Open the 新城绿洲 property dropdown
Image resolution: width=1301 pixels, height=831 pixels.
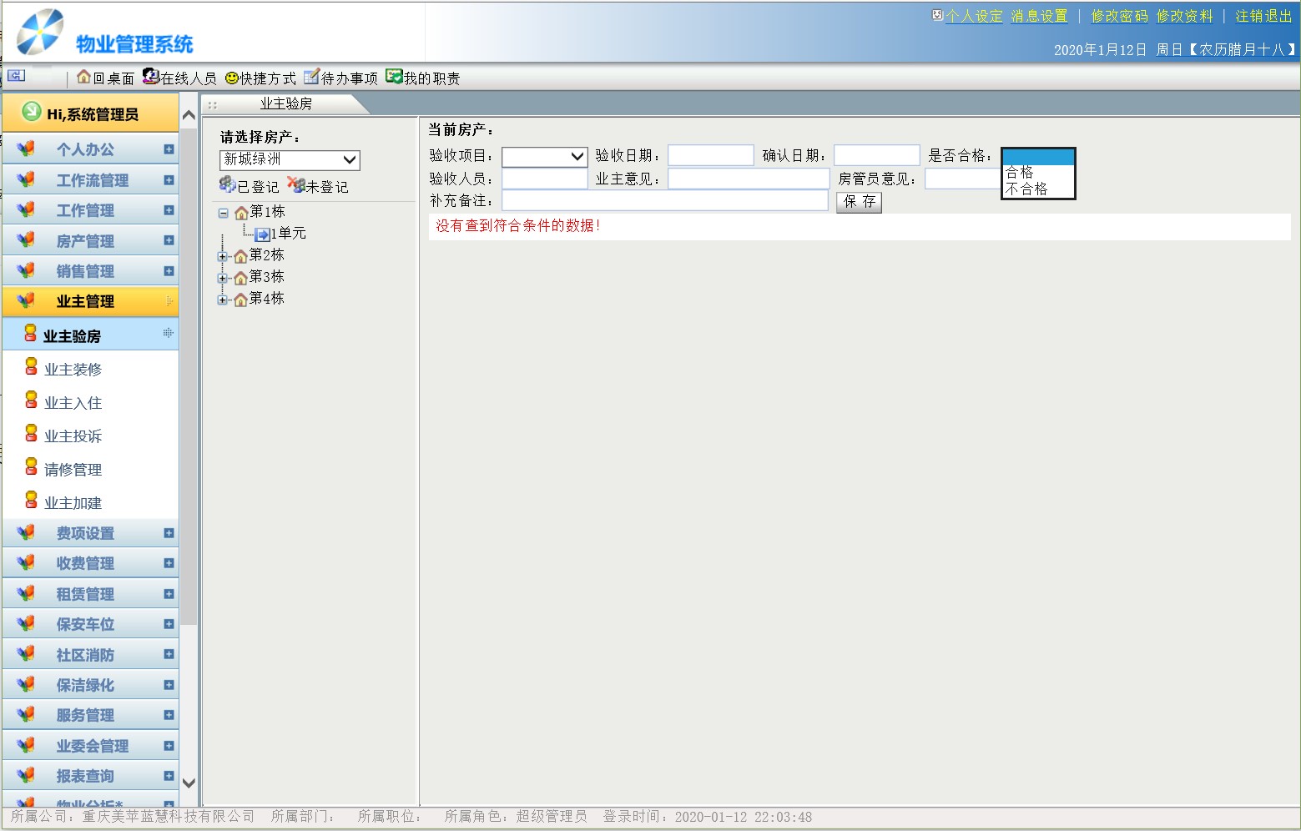tap(289, 159)
